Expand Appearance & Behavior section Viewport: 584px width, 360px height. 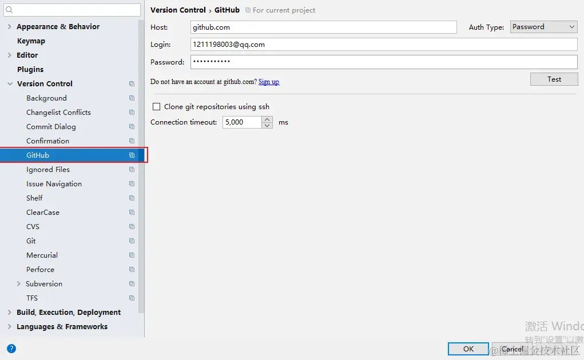point(9,26)
